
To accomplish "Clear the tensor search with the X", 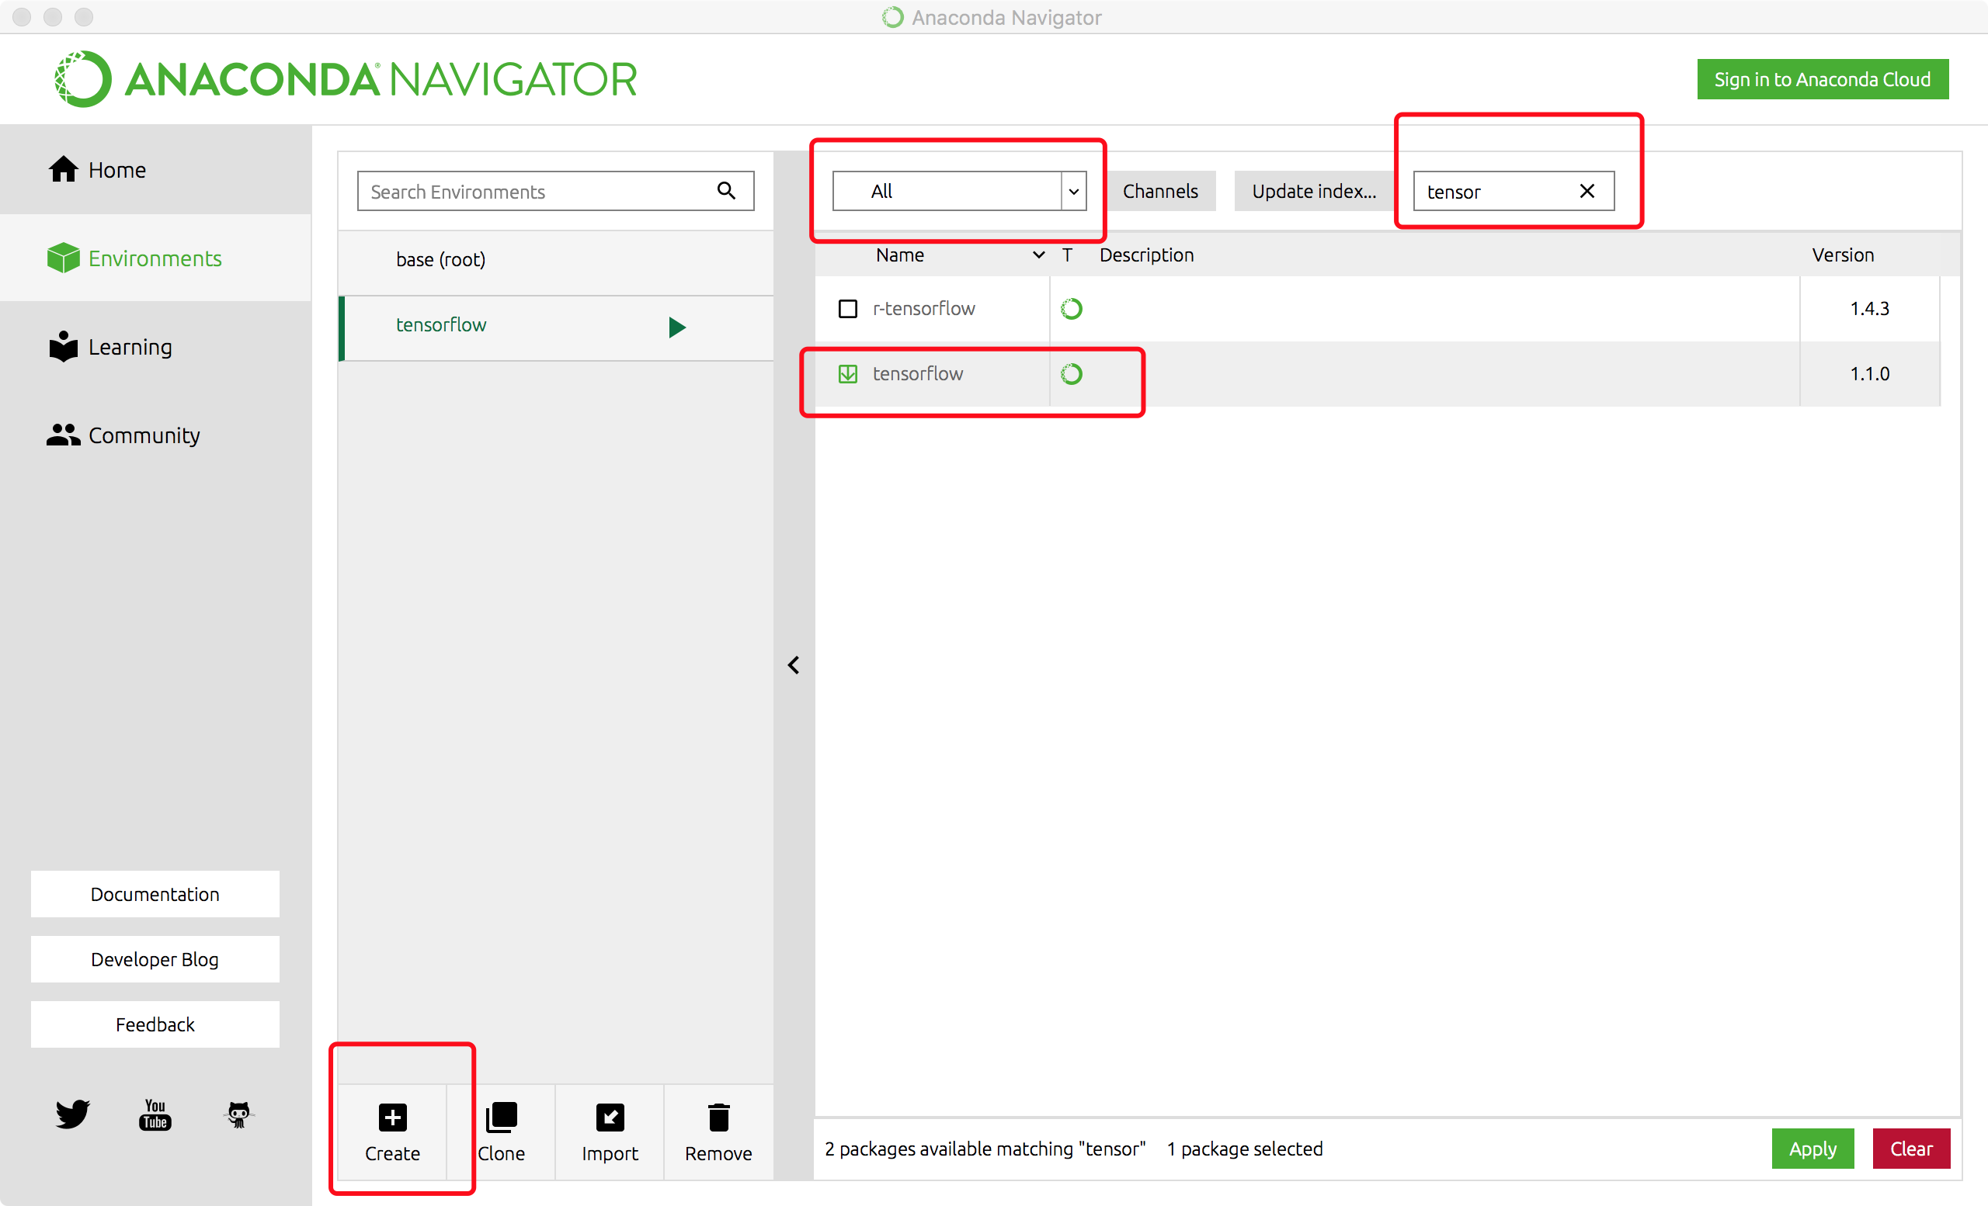I will tap(1587, 191).
